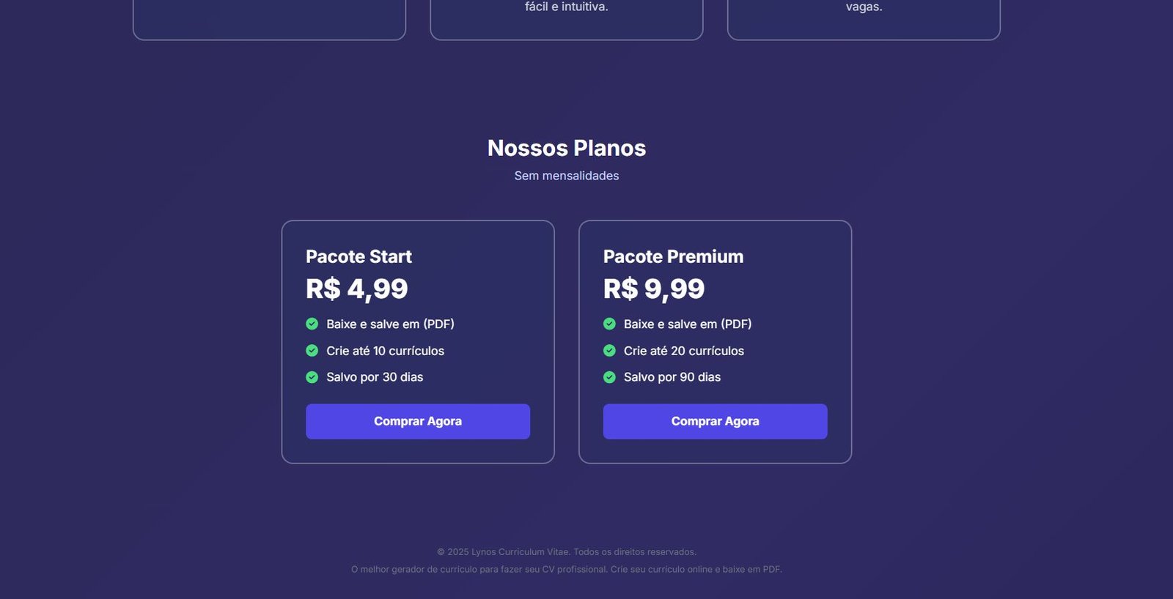
Task: Click the 2025 Lynos Curriculum Vitae copyright line
Action: click(567, 552)
